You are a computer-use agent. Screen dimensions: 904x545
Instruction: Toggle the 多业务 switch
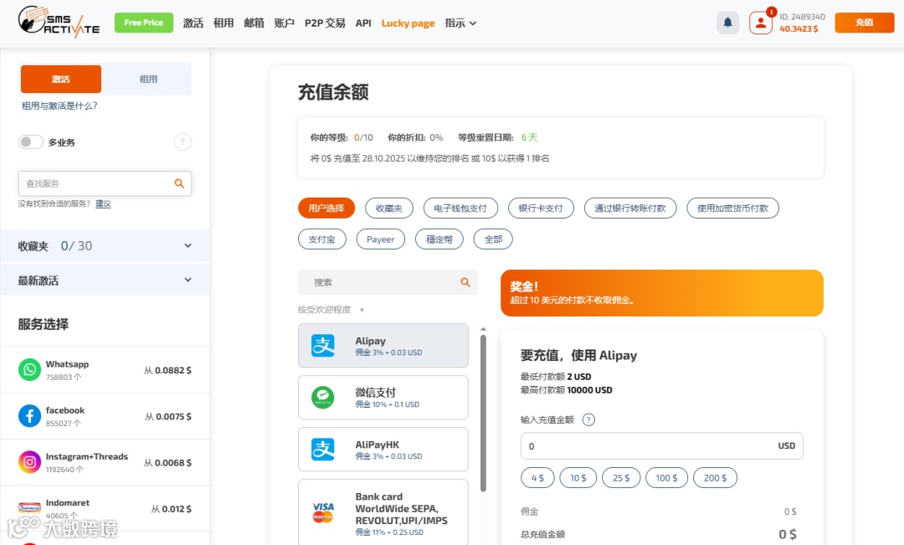[x=31, y=141]
